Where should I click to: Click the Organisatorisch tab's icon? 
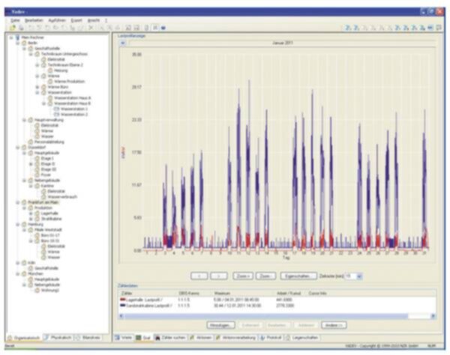(x=10, y=338)
